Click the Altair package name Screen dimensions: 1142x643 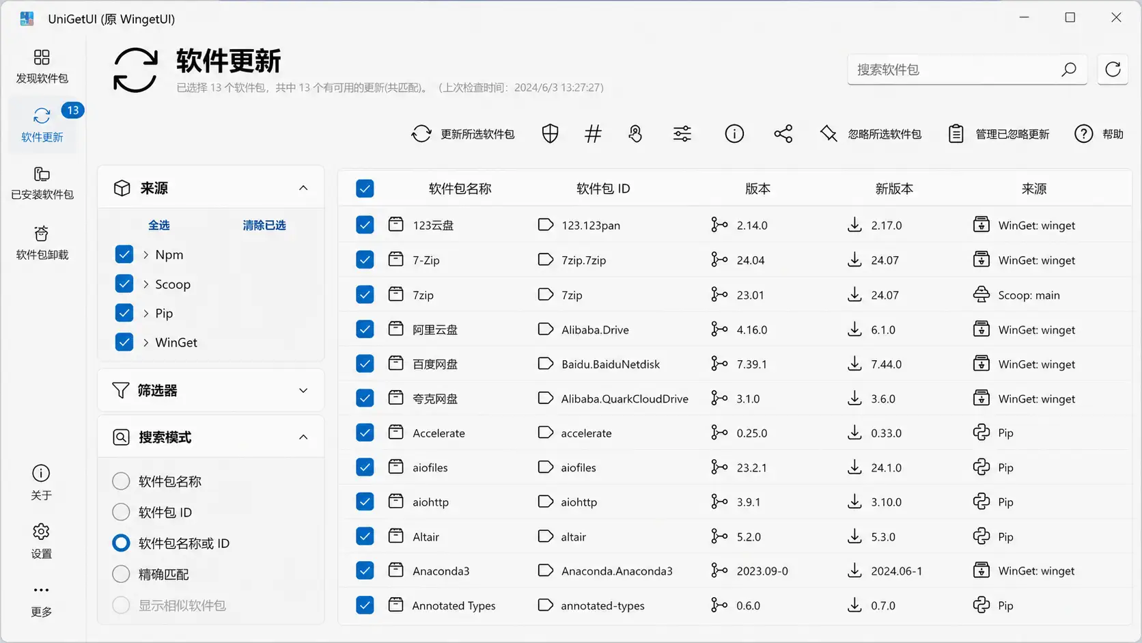(426, 536)
